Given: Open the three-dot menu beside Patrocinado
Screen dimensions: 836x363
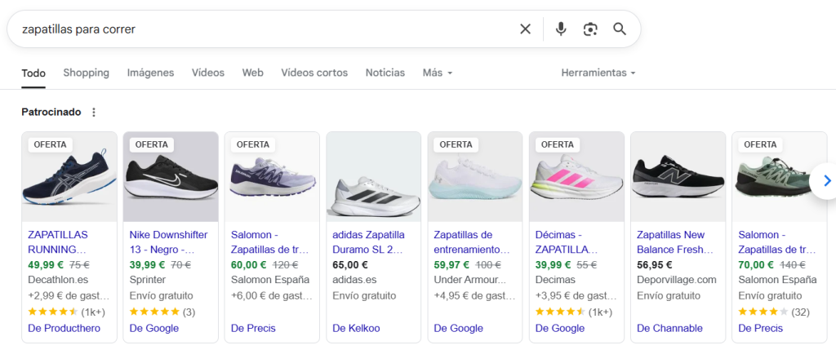Looking at the screenshot, I should pyautogui.click(x=94, y=113).
